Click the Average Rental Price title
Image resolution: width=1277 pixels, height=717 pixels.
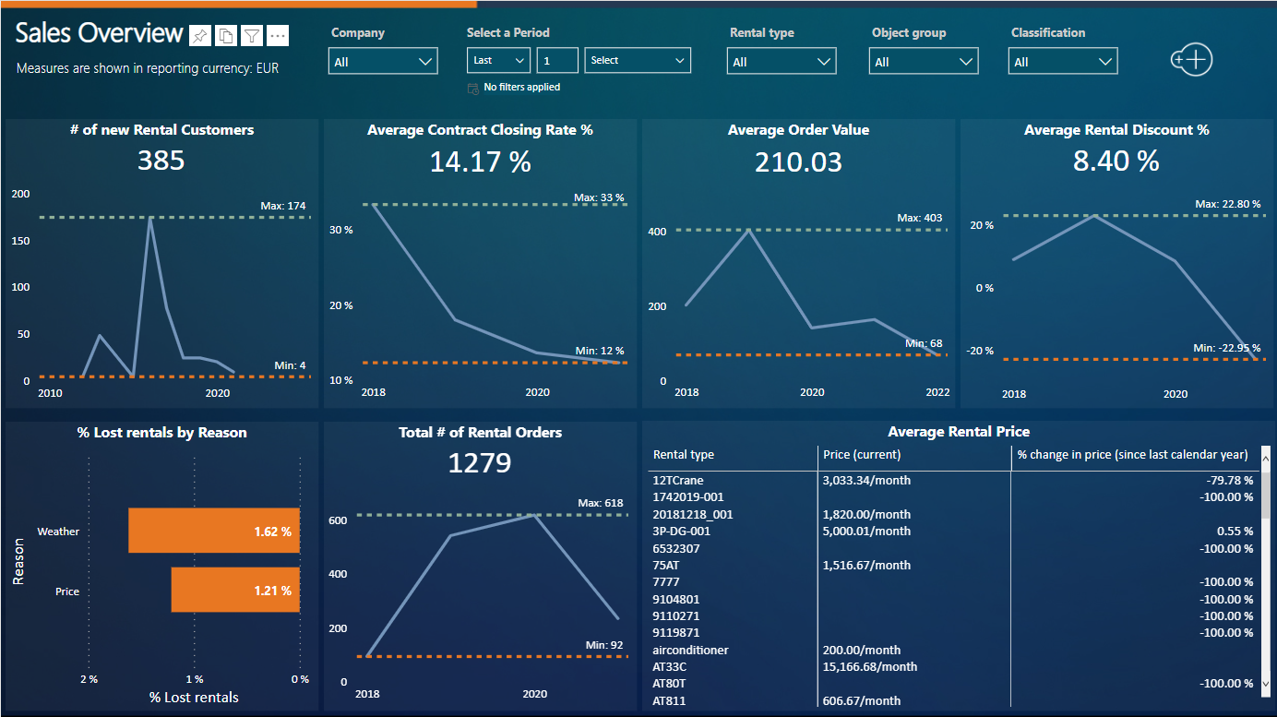pyautogui.click(x=959, y=432)
